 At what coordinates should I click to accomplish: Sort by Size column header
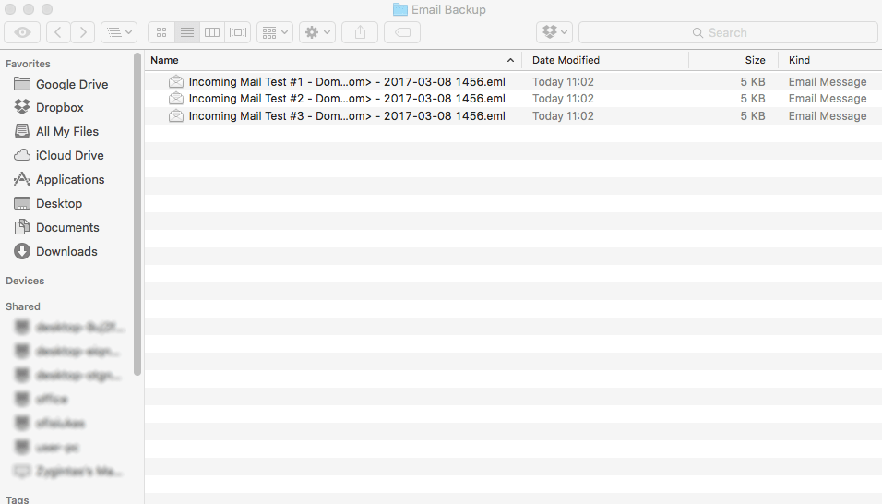click(x=755, y=60)
